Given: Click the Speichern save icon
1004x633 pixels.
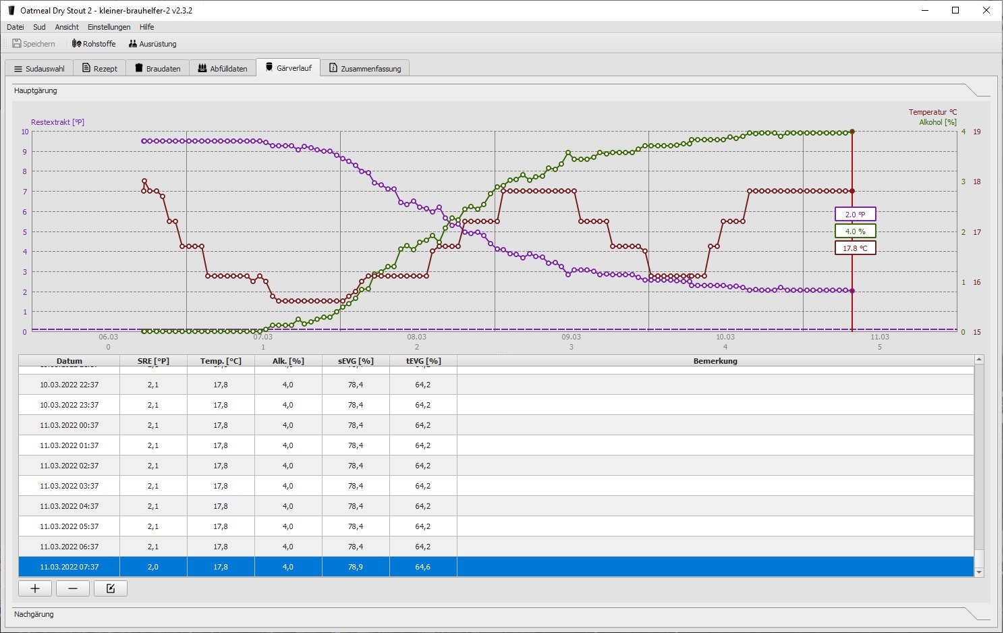Looking at the screenshot, I should 18,44.
